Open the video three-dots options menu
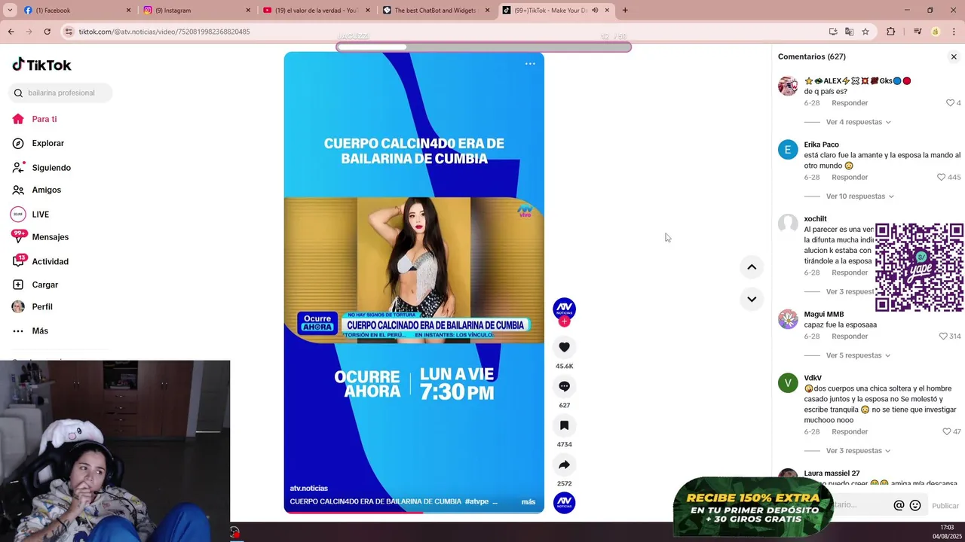Image resolution: width=965 pixels, height=542 pixels. (530, 64)
